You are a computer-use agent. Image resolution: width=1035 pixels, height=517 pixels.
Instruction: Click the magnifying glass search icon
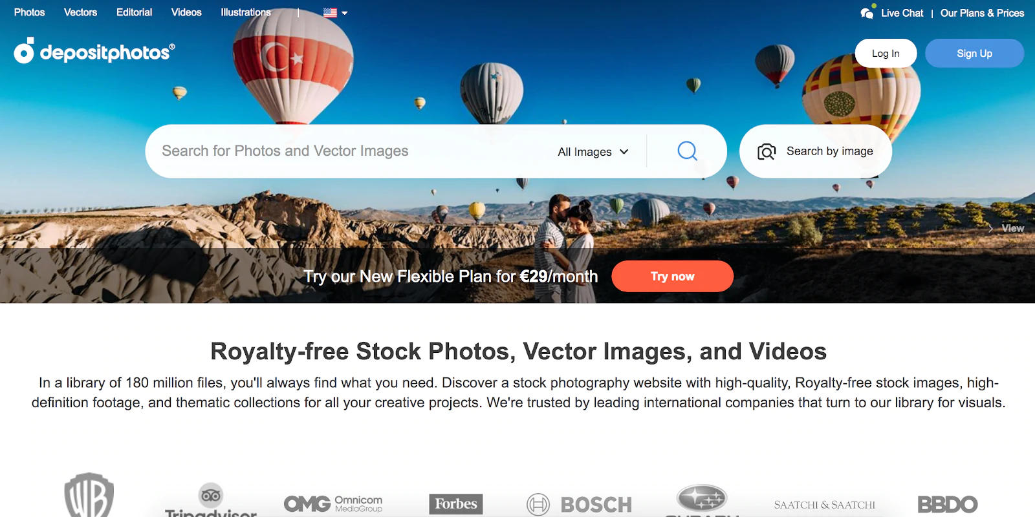pyautogui.click(x=687, y=151)
